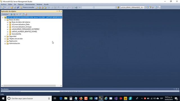The image size is (180, 101).
Task: Select ctJESUS_ALFREDO_BENITEZ_GOMEZ in the tree
Action: click(x=24, y=31)
